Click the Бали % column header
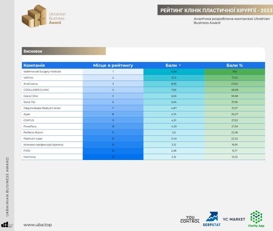Image resolution: width=273 pixels, height=231 pixels. pos(234,66)
